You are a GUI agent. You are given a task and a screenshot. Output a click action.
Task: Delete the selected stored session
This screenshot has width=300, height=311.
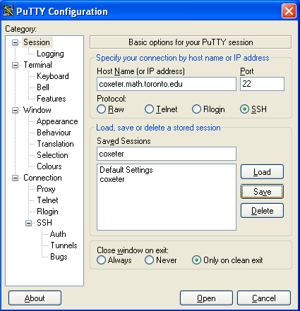click(262, 211)
